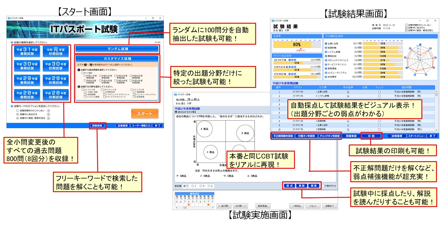This screenshot has height=226, width=446.
Task: Click help icon beside 試験中に解説・解答を見る option
Action: (48, 118)
